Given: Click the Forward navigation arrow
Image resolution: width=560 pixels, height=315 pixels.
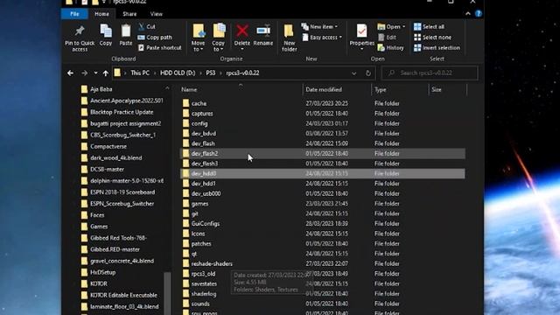Looking at the screenshot, I should 84,73.
